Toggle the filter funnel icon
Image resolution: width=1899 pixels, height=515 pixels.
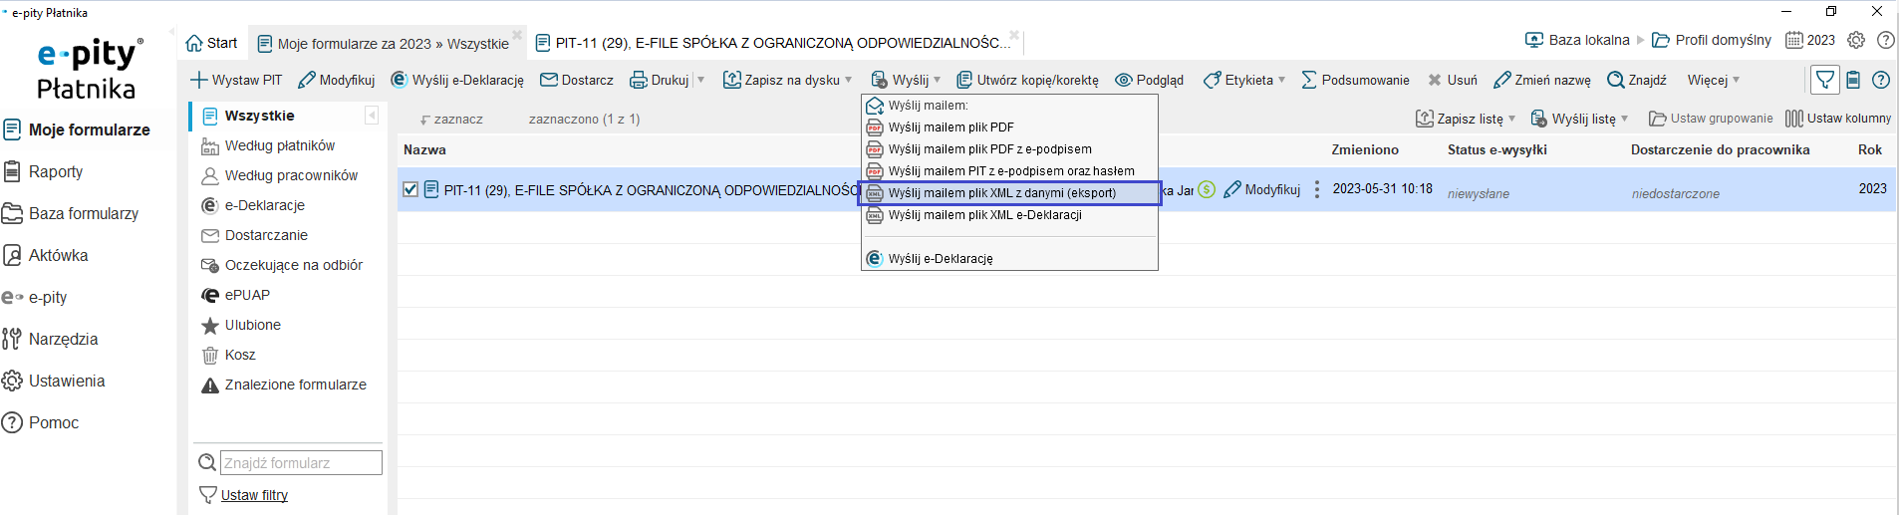[1825, 80]
